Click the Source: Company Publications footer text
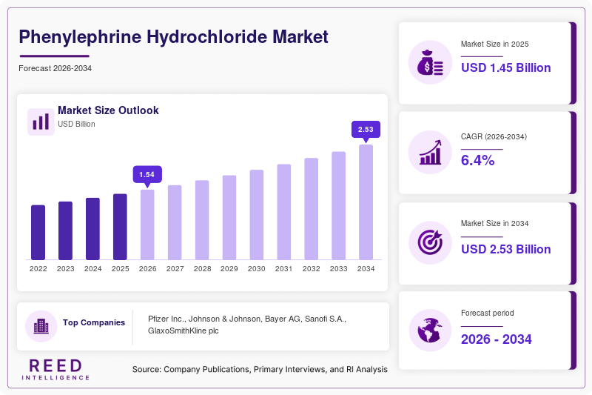 (x=260, y=369)
